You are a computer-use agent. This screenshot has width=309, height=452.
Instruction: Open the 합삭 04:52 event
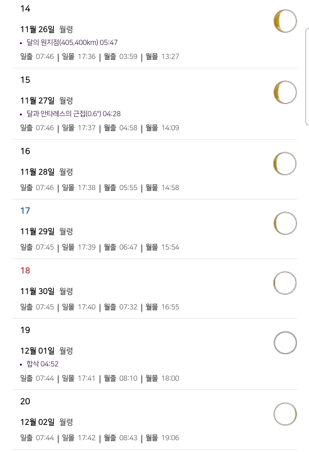point(42,364)
